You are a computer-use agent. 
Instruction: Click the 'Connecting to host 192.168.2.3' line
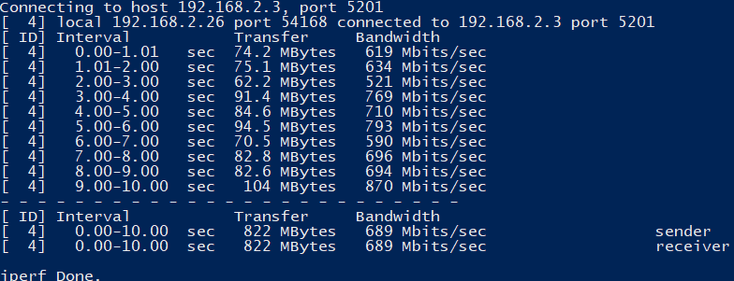click(x=192, y=7)
